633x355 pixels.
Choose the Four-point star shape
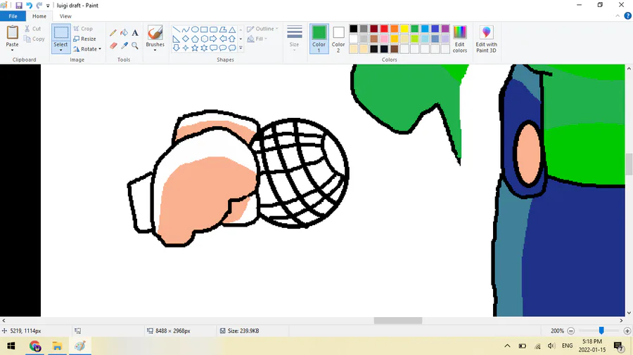[x=185, y=48]
